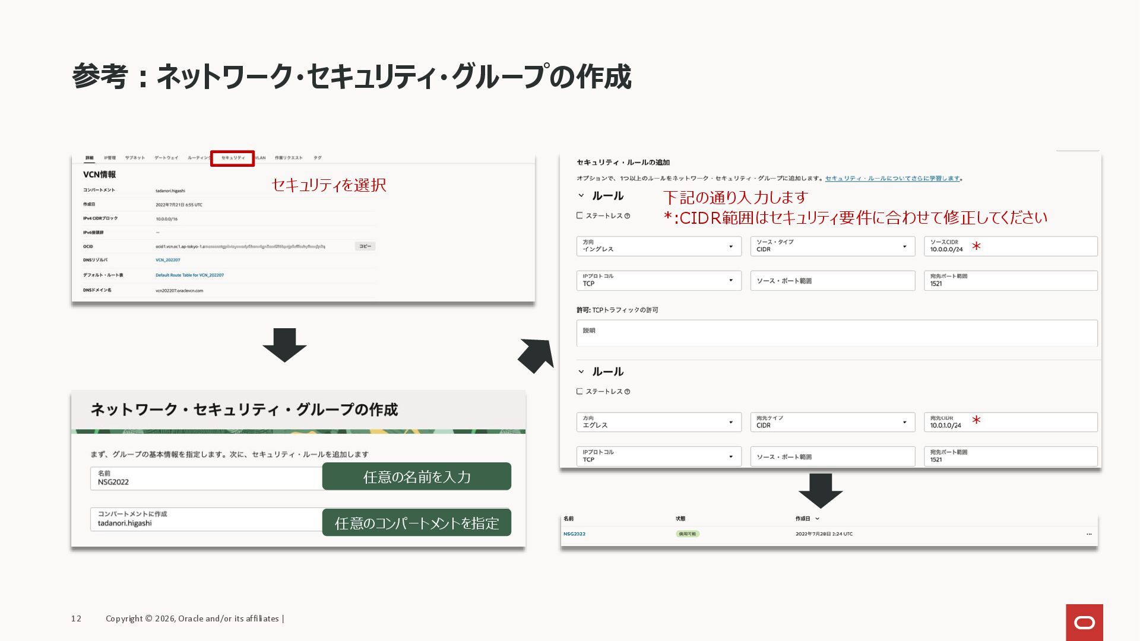This screenshot has width=1140, height=641.
Task: Click the help icon beside second ステートレス
Action: click(628, 392)
